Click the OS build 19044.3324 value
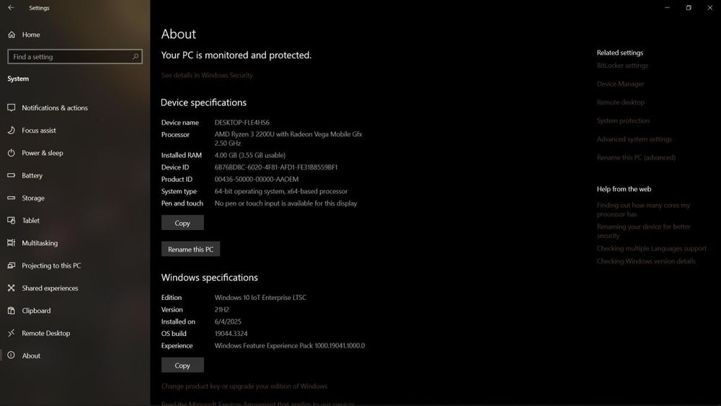This screenshot has width=721, height=406. click(x=231, y=333)
